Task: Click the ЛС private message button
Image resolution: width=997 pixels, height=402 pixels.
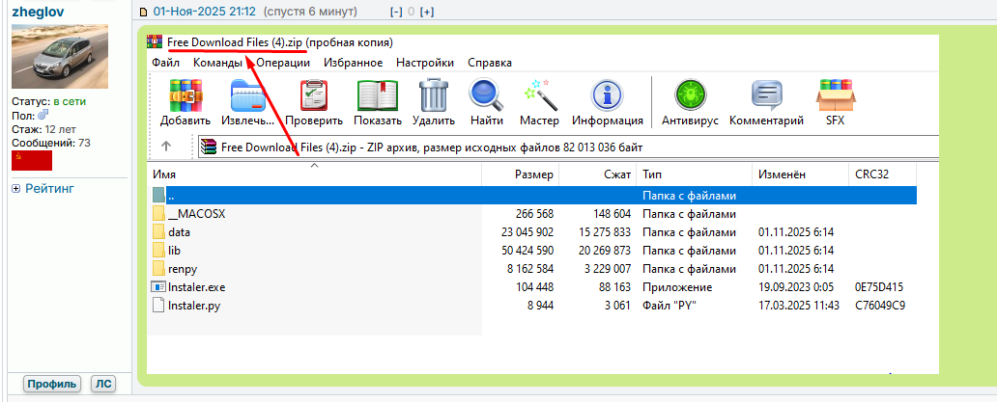Action: coord(102,384)
